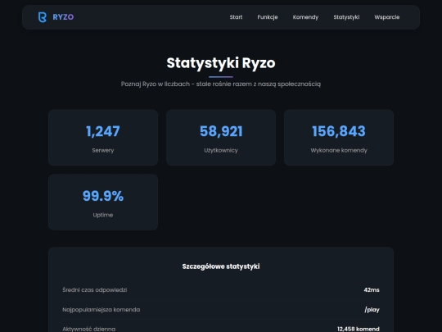The width and height of the screenshot is (442, 332).
Task: Click the Wykonane komendy label
Action: 339,151
